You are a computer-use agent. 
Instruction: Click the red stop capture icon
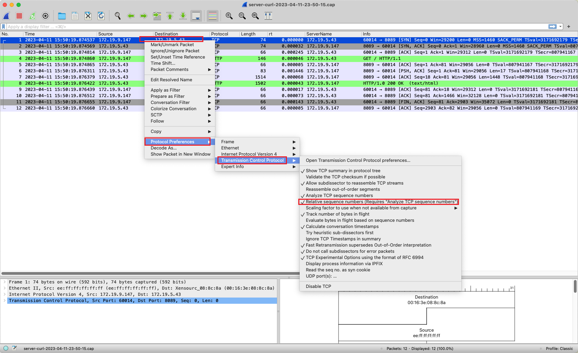[19, 16]
